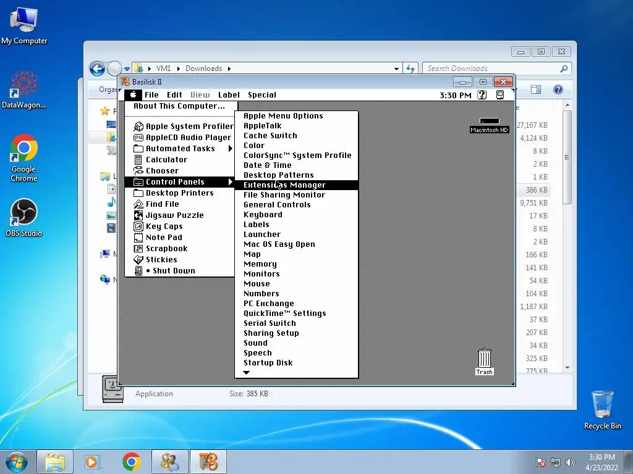This screenshot has height=474, width=633.
Task: Expand the arrow after Downloads in the address bar
Action: [229, 69]
